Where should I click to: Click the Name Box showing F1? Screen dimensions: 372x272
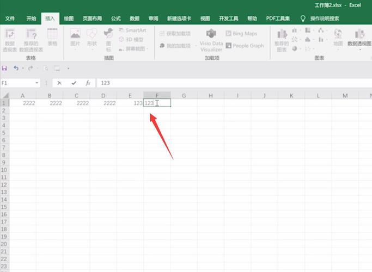(x=17, y=83)
